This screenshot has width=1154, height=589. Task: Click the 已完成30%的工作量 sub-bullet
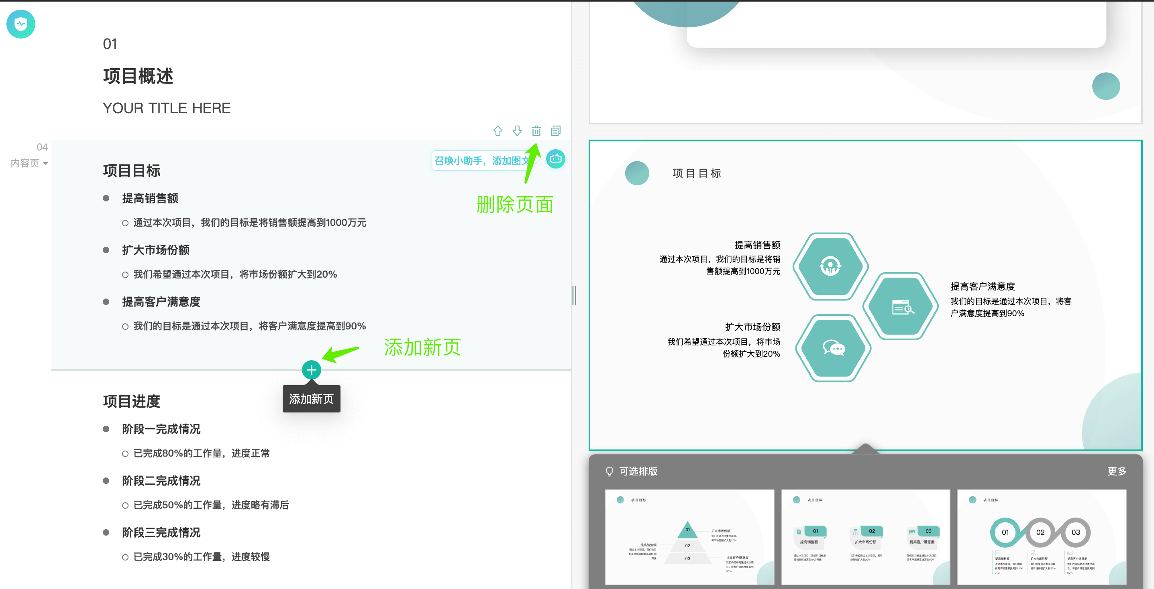(202, 557)
